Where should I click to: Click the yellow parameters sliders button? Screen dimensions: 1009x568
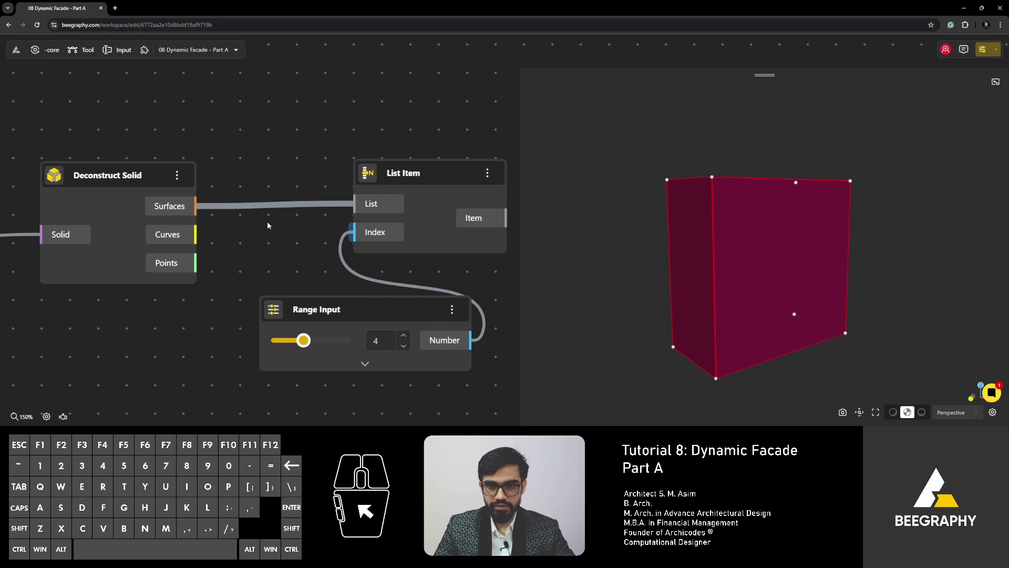(x=982, y=49)
